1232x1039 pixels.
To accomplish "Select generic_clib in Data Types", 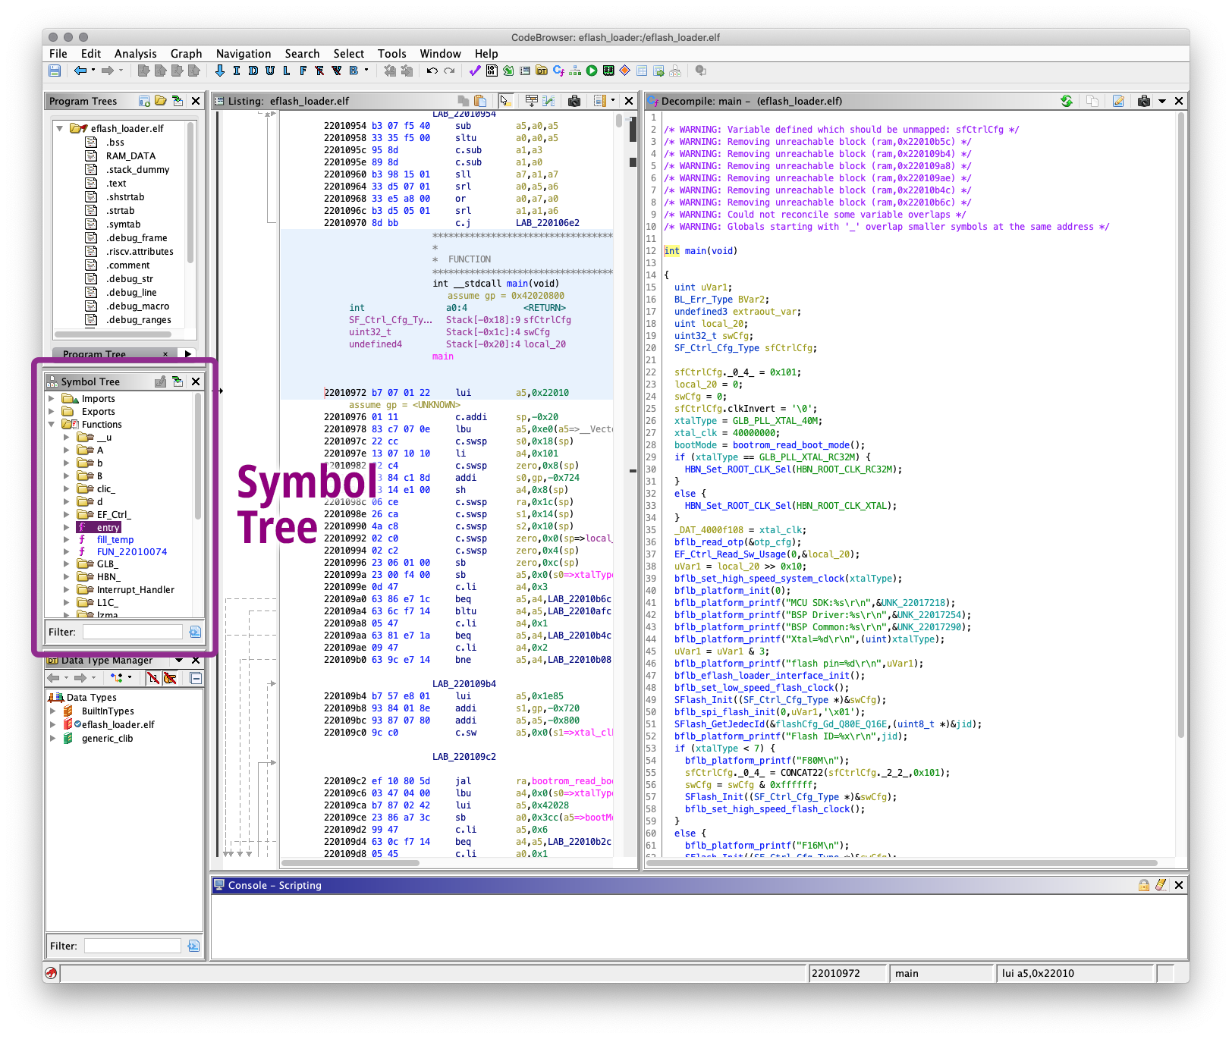I will pos(108,739).
